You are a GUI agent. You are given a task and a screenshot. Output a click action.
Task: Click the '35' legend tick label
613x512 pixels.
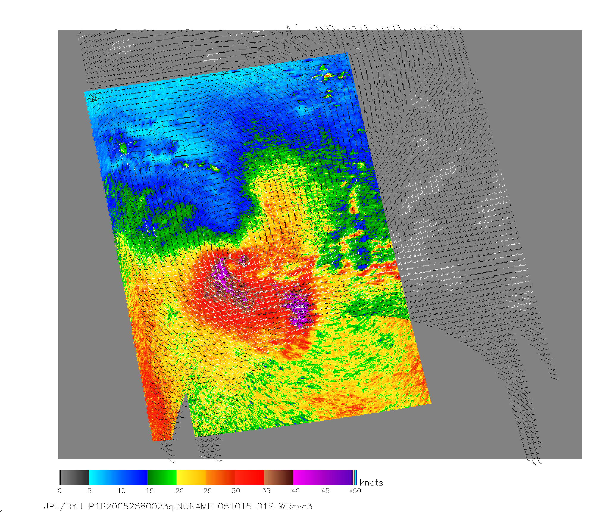[x=266, y=491]
